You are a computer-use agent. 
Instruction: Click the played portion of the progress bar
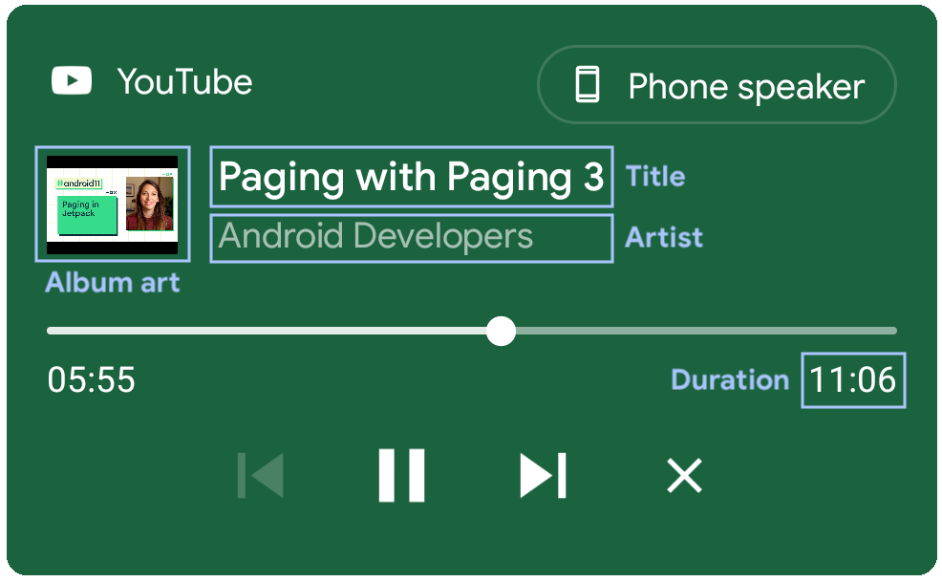[268, 331]
